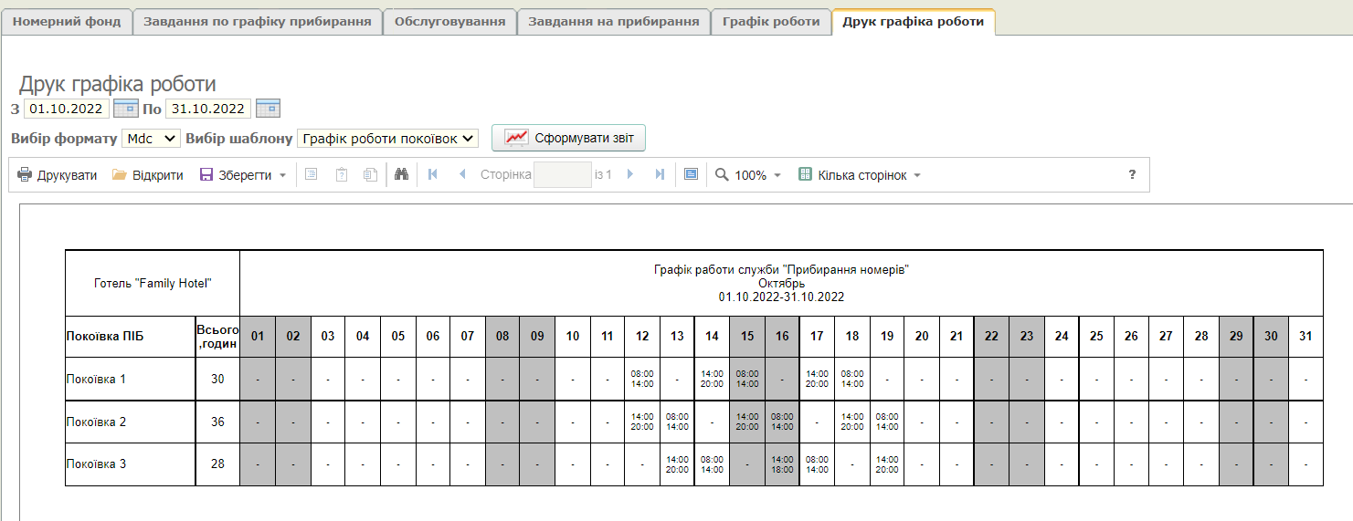Open the Графік роботи tab
Viewport: 1353px width, 521px height.
point(771,22)
